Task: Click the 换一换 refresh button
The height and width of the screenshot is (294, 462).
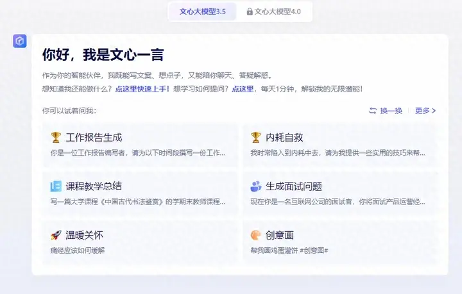Action: click(386, 111)
